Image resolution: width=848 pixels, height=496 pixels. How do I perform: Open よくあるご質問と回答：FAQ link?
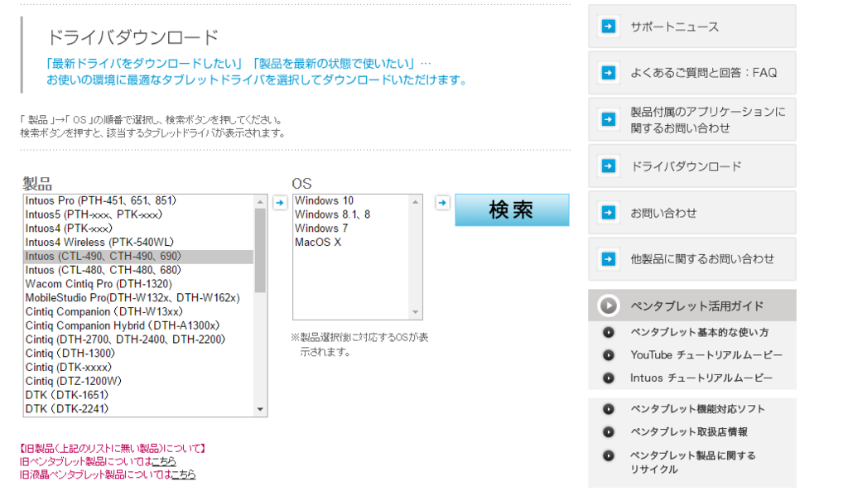pos(692,73)
